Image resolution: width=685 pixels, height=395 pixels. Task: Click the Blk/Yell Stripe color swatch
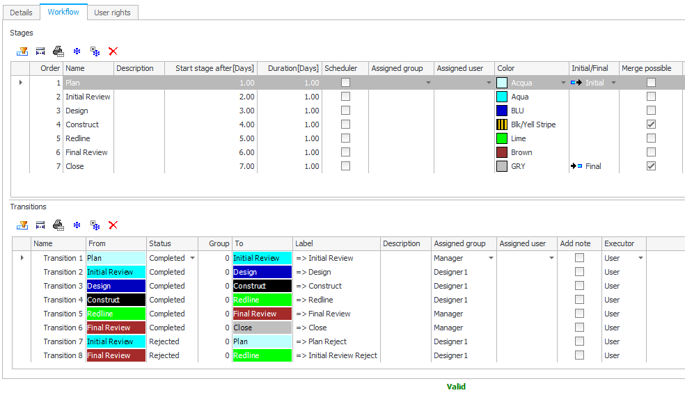pyautogui.click(x=502, y=124)
